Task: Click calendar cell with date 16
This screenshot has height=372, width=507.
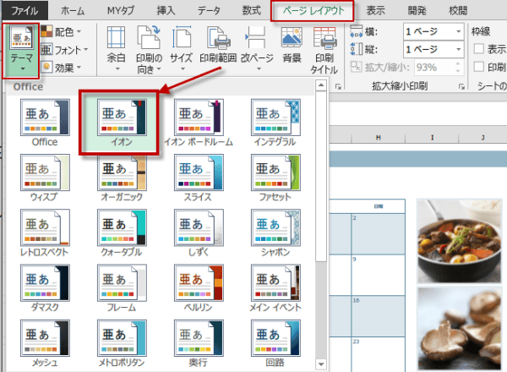Action: 378,316
